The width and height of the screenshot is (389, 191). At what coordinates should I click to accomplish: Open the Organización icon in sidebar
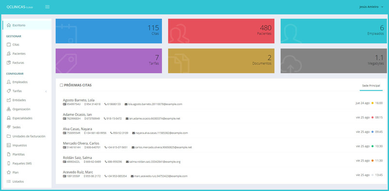(x=9, y=109)
